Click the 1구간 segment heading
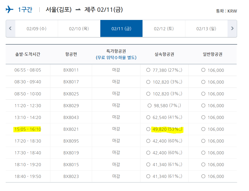The image size is (249, 191). pos(25,10)
